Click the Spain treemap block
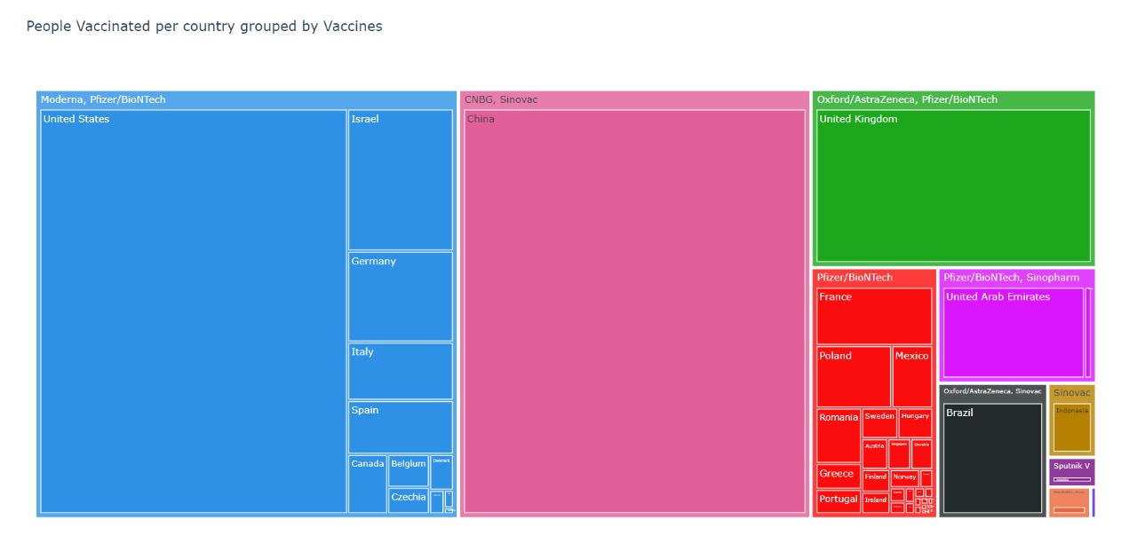This screenshot has width=1137, height=559. pyautogui.click(x=401, y=428)
